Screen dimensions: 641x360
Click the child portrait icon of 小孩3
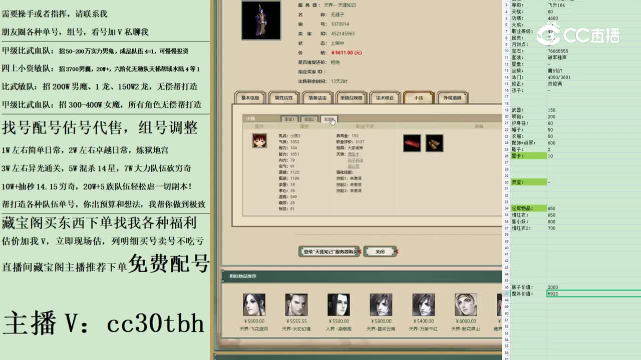259,140
